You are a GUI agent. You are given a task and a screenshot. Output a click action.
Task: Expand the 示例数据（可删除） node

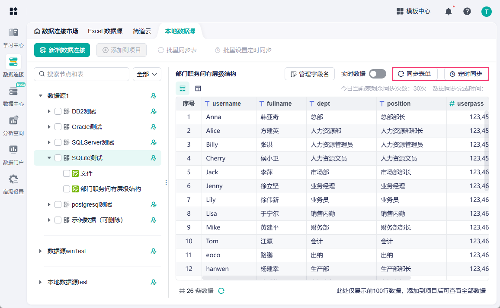pos(49,220)
